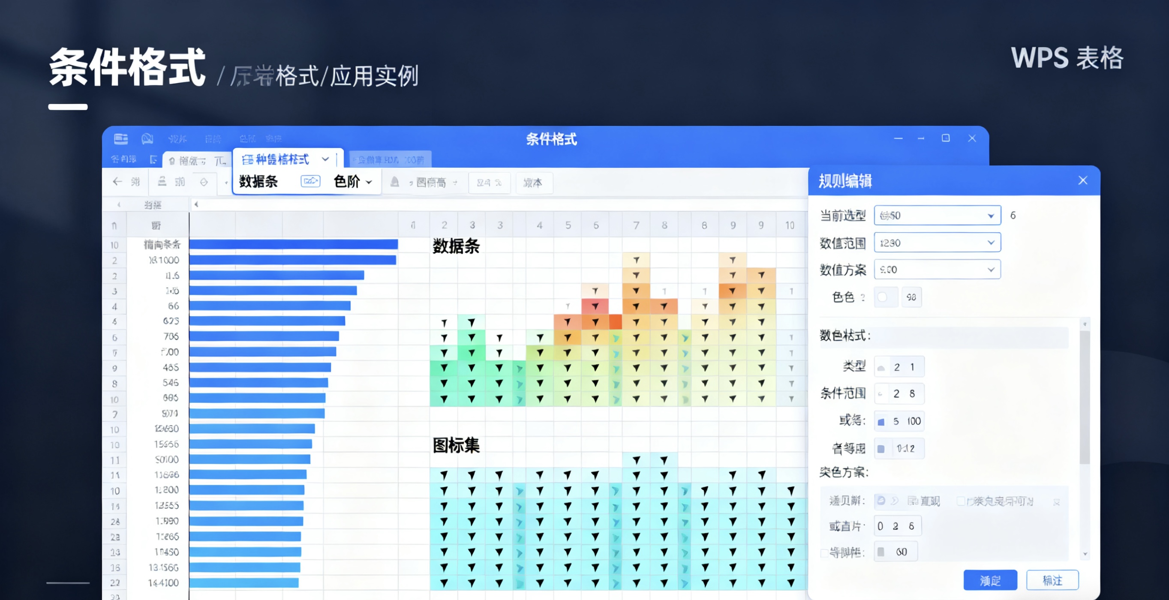This screenshot has width=1169, height=600.
Task: Select the highlighted blue ribbon tab
Action: [389, 159]
